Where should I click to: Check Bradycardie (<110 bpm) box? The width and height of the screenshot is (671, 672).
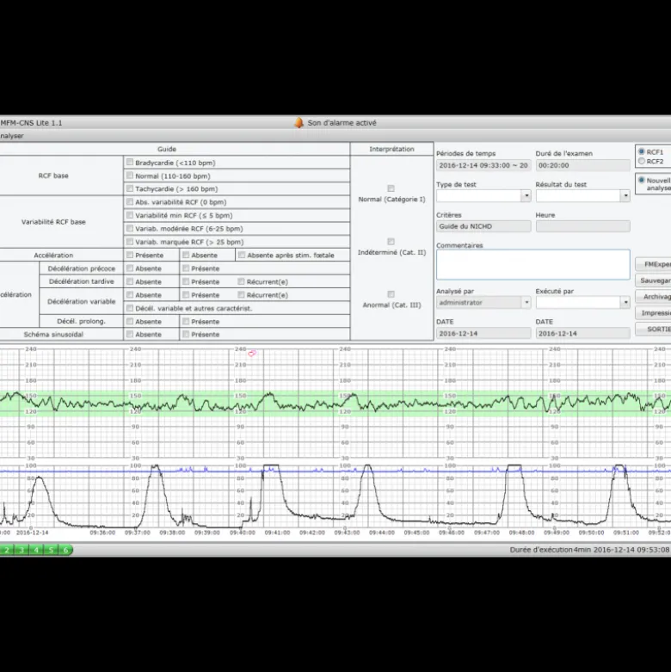pyautogui.click(x=130, y=162)
